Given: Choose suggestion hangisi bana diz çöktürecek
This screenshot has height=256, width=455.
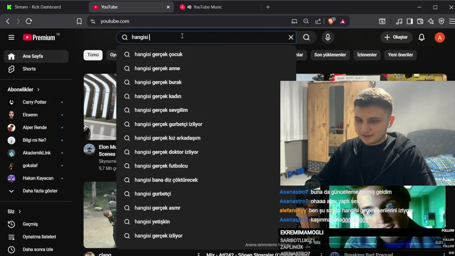Looking at the screenshot, I should [206, 180].
